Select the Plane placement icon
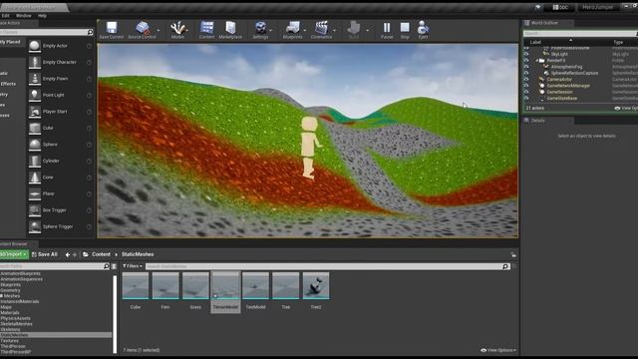The image size is (638, 359). (35, 193)
